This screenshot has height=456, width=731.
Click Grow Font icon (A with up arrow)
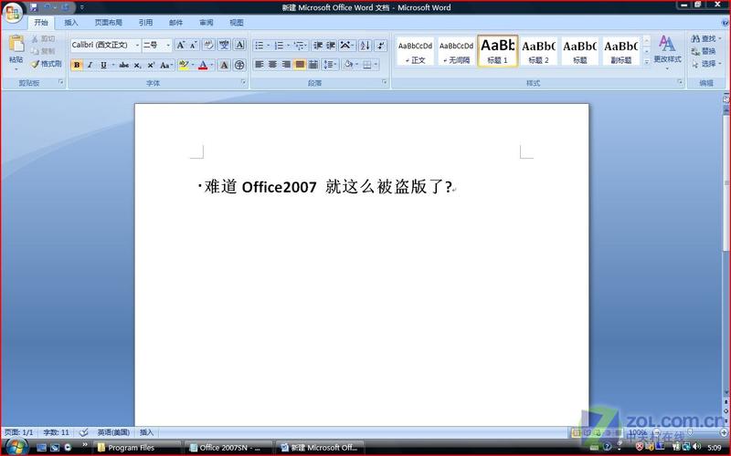(x=180, y=45)
